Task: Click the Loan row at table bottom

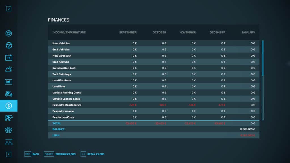Action: (56, 136)
